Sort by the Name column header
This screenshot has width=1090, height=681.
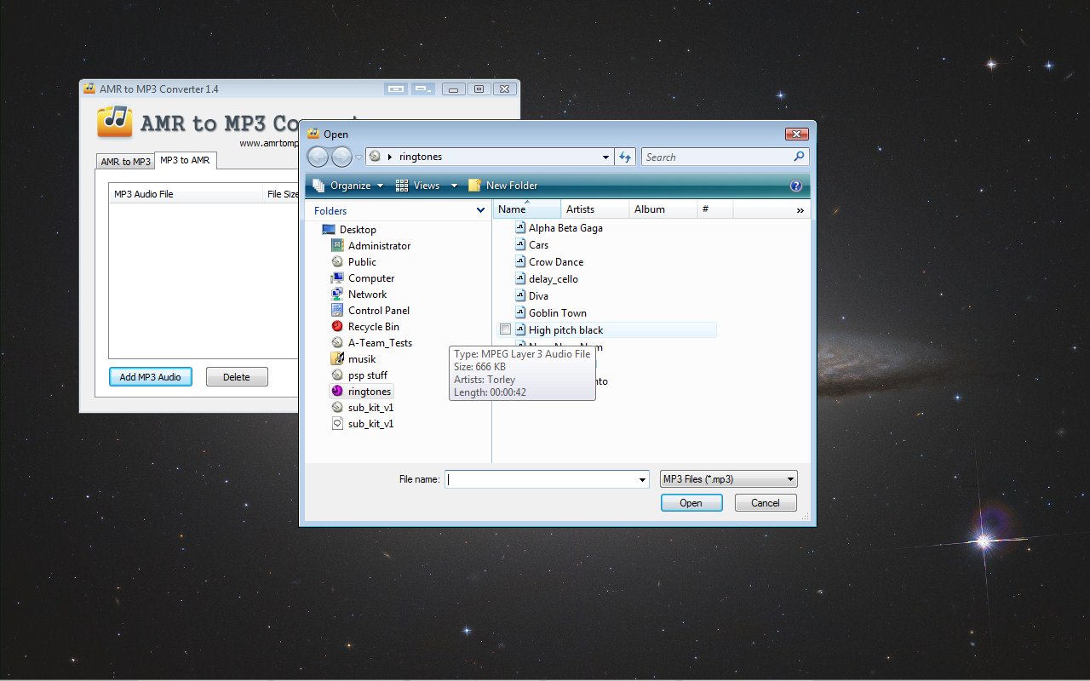527,209
